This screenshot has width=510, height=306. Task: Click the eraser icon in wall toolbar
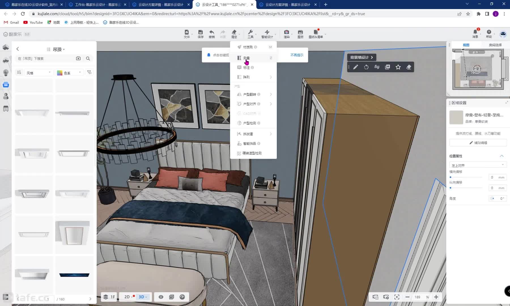point(409,67)
